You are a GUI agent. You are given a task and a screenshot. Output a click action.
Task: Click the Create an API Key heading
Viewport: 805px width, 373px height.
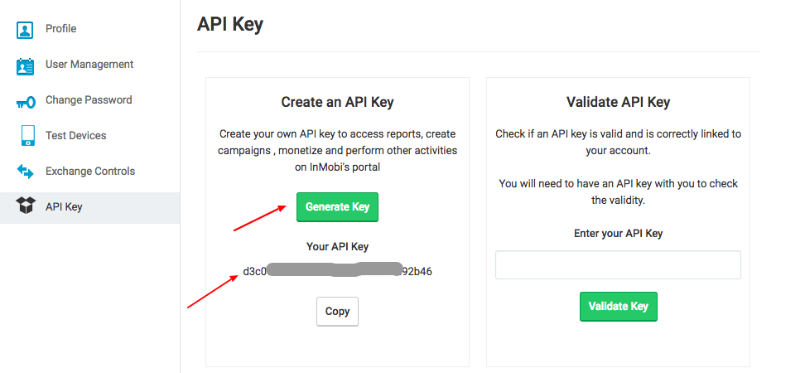(337, 102)
